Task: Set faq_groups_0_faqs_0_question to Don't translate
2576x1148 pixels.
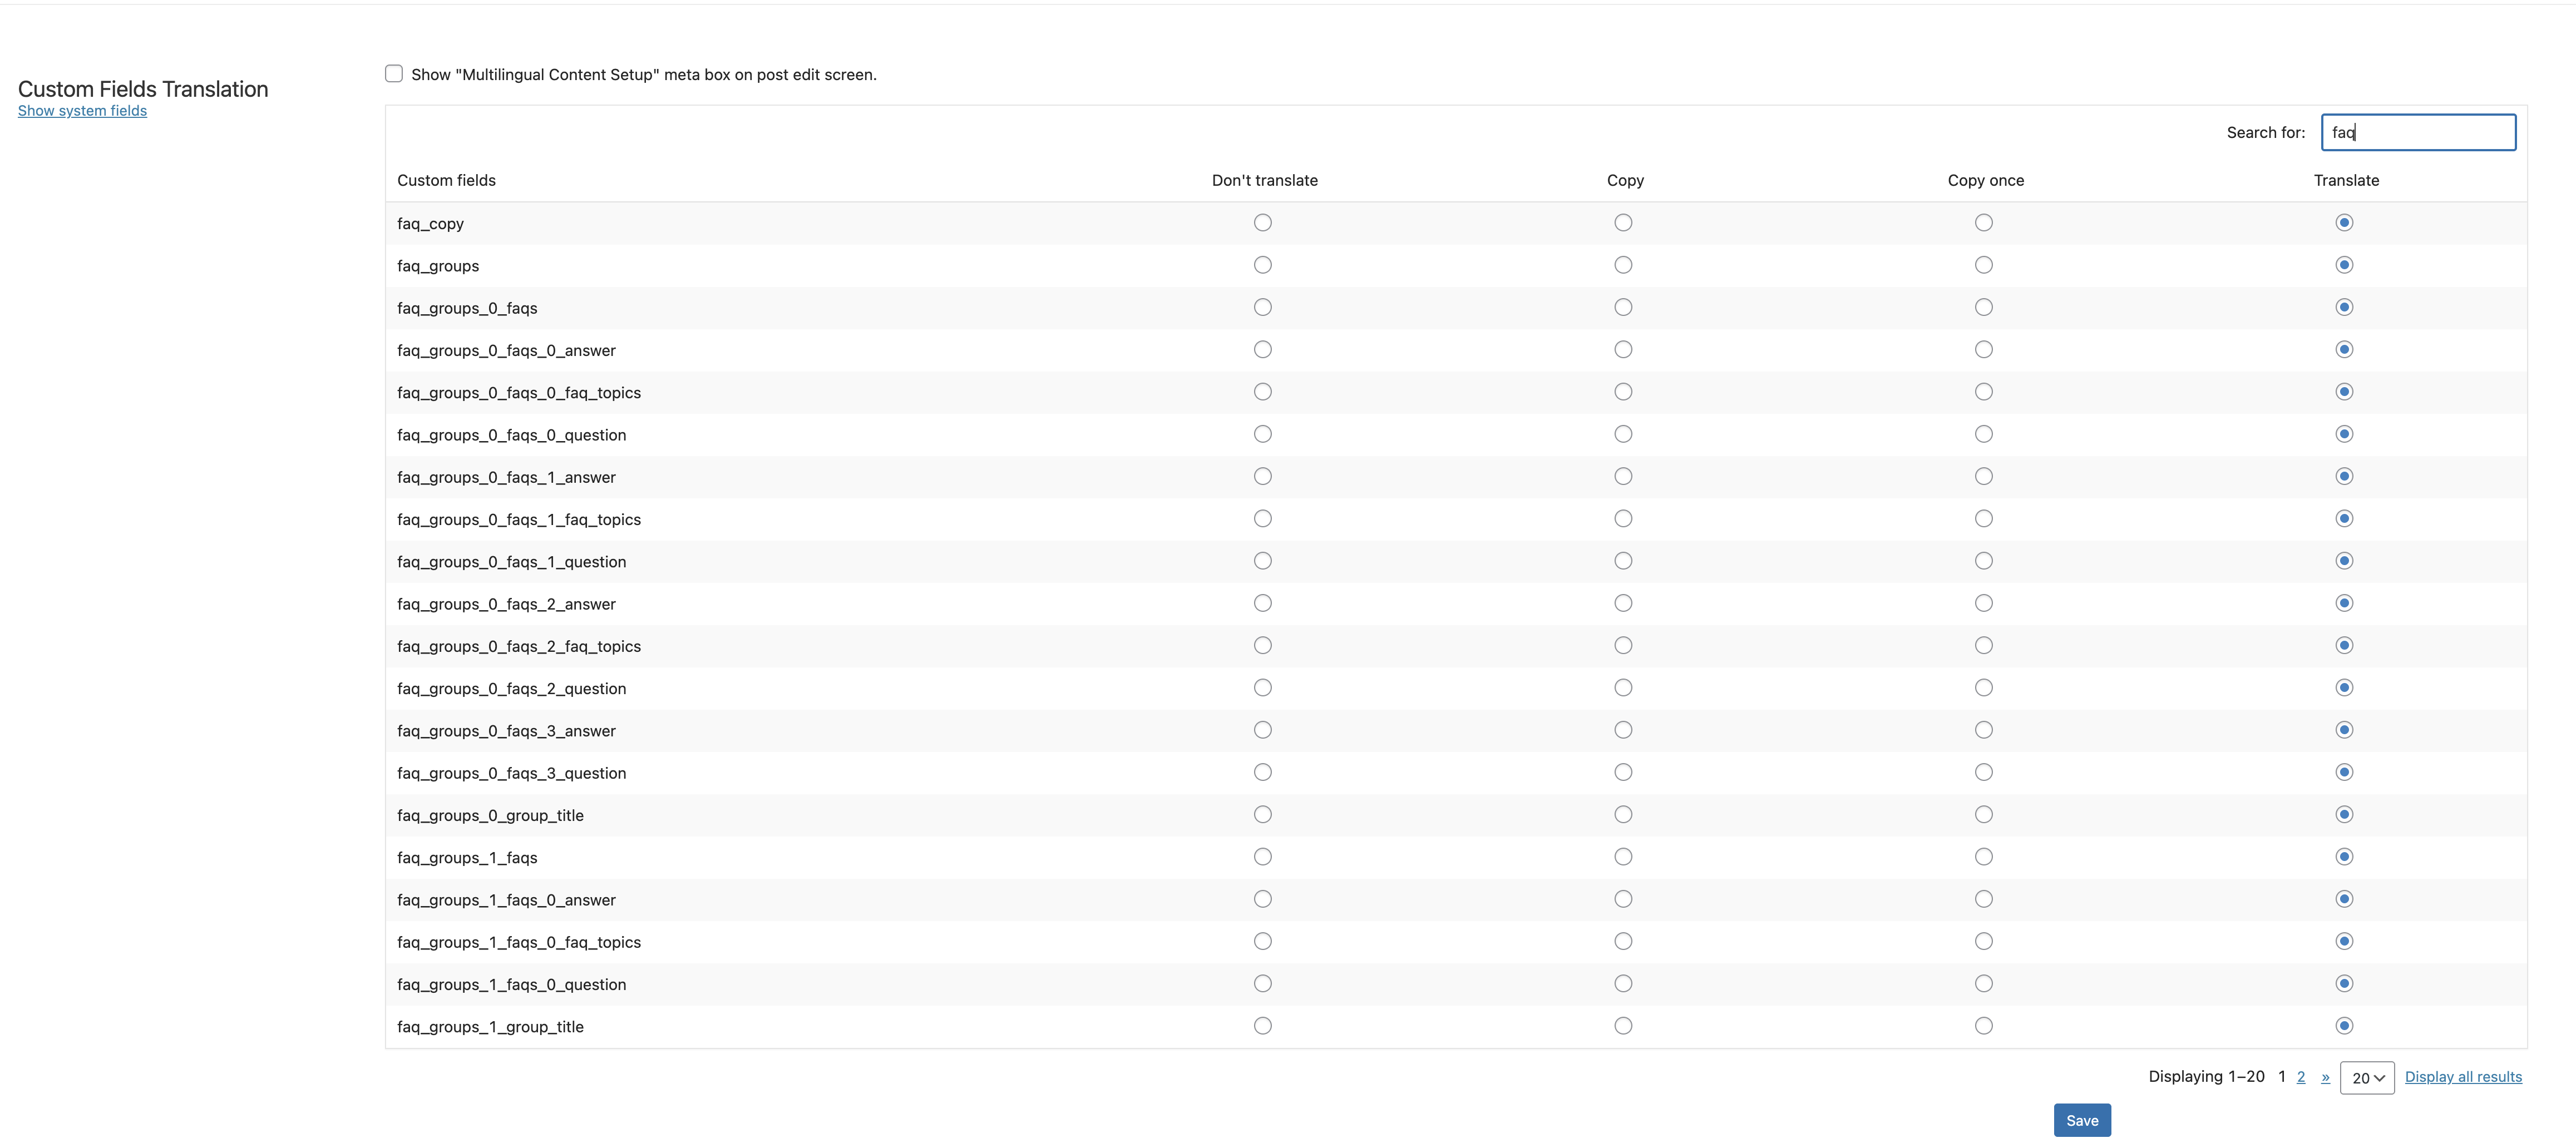Action: click(x=1262, y=434)
